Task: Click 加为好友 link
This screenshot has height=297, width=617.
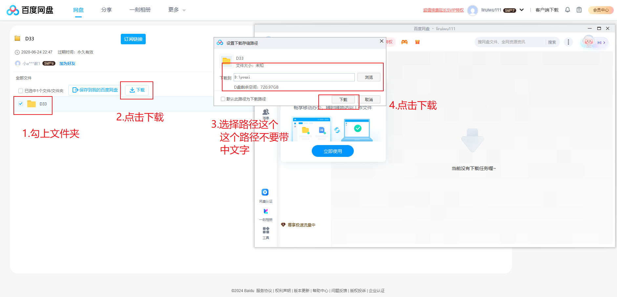Action: 67,64
